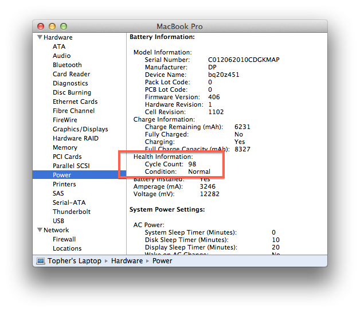This screenshot has width=360, height=312.
Task: Select Card Reader in sidebar
Action: point(72,74)
